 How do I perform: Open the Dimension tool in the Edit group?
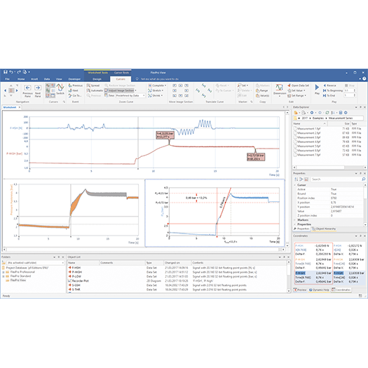click(x=279, y=90)
